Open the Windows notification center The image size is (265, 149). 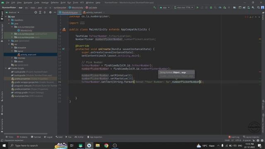point(260,145)
